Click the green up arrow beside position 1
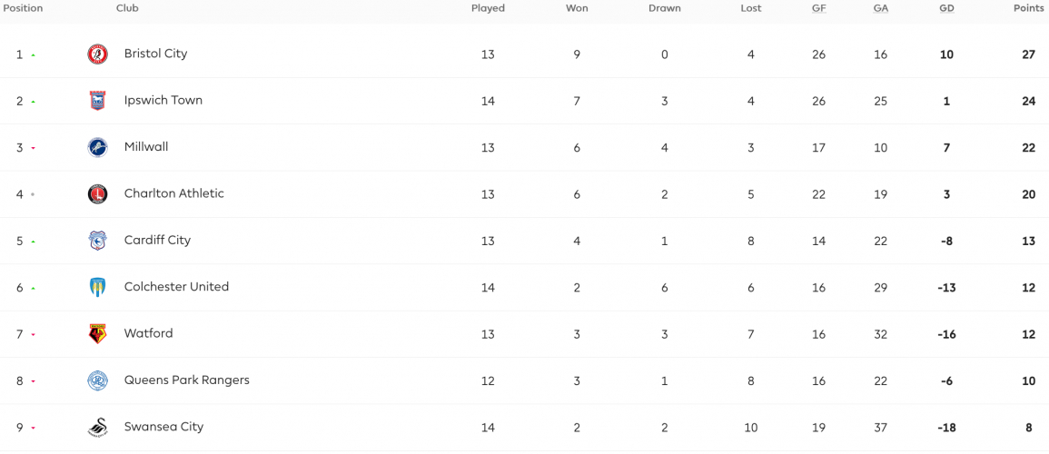Screen dimensions: 1049x454 click(33, 54)
